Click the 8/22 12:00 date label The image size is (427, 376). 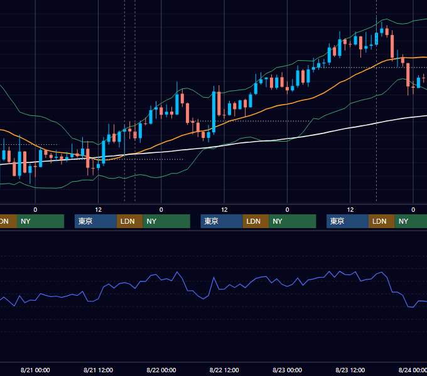(x=224, y=370)
